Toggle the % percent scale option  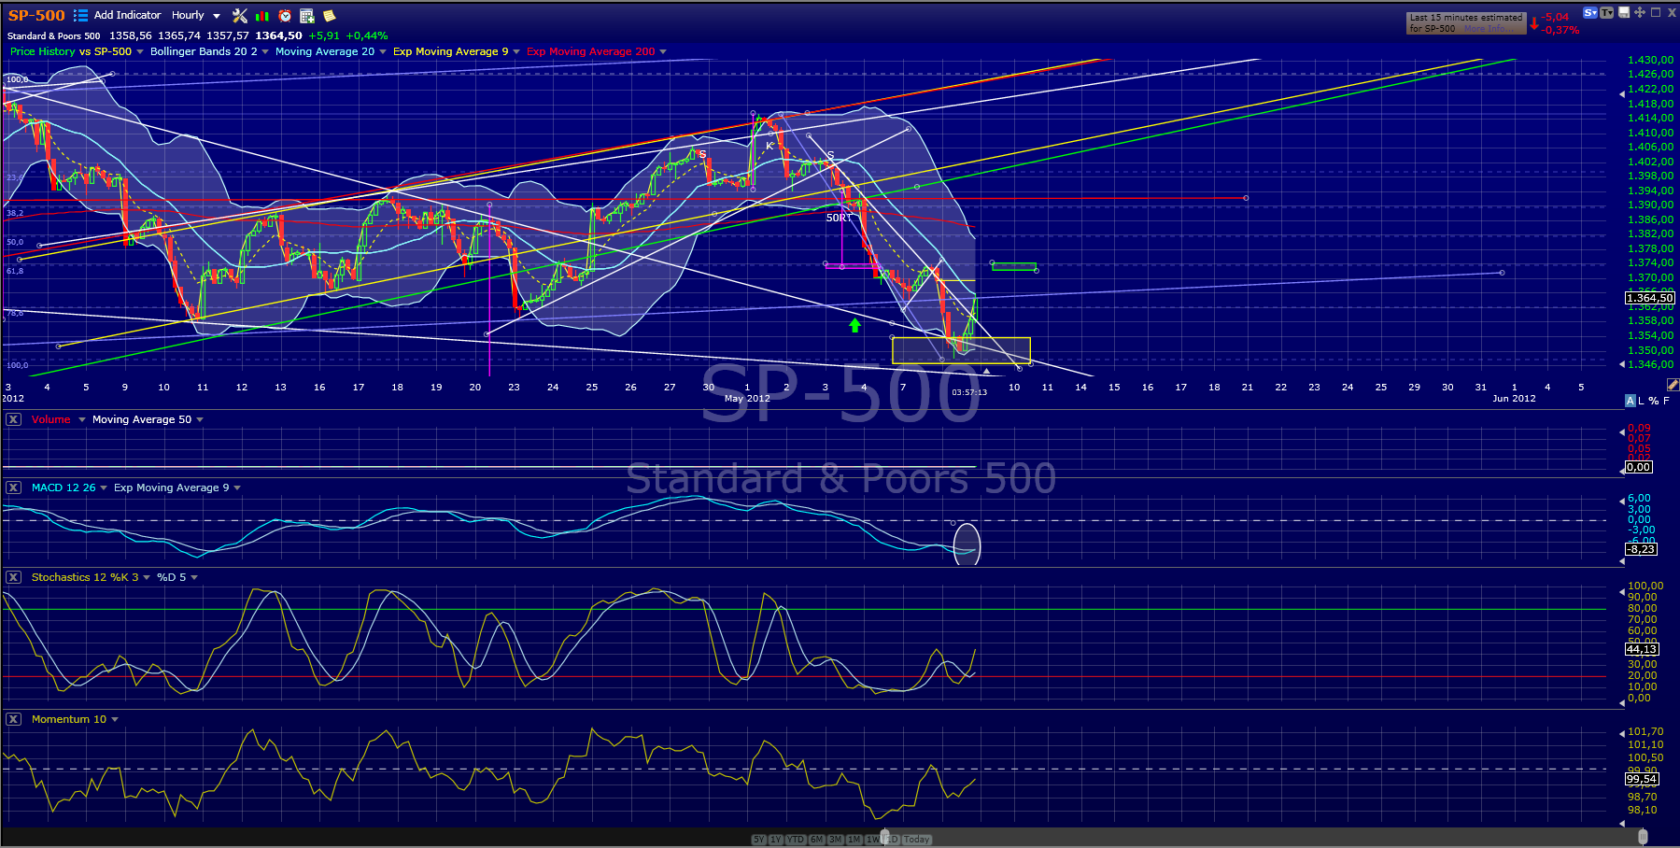1654,401
